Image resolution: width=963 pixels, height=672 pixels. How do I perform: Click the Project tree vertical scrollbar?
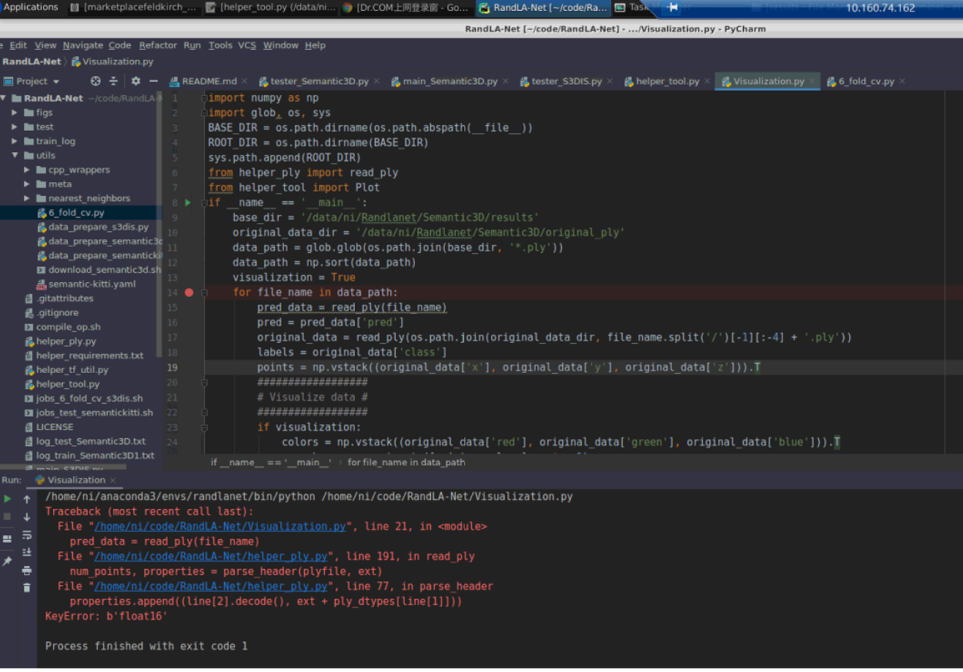[159, 223]
